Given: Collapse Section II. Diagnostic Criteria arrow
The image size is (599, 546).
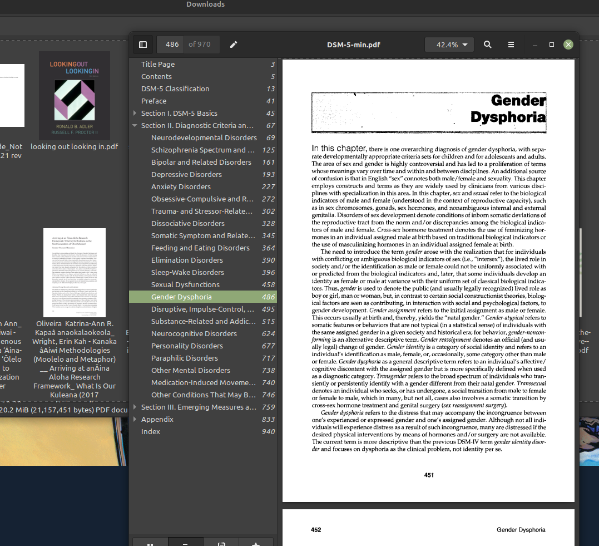Looking at the screenshot, I should click(135, 125).
